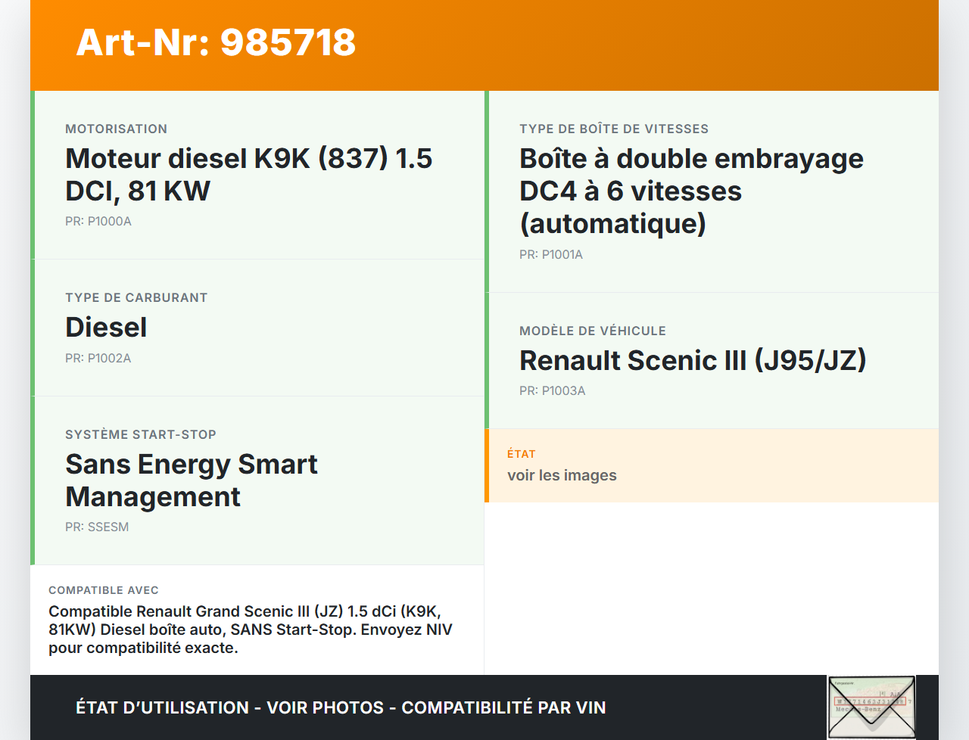Open the voir les images link
This screenshot has width=969, height=740.
click(562, 475)
